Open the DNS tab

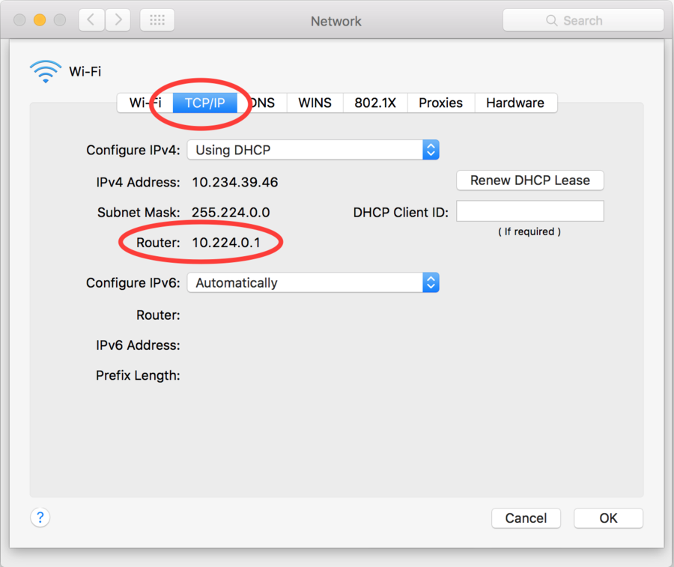click(x=263, y=103)
